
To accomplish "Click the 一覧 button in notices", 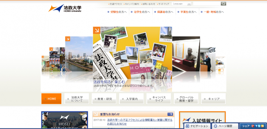I will point(170,114).
